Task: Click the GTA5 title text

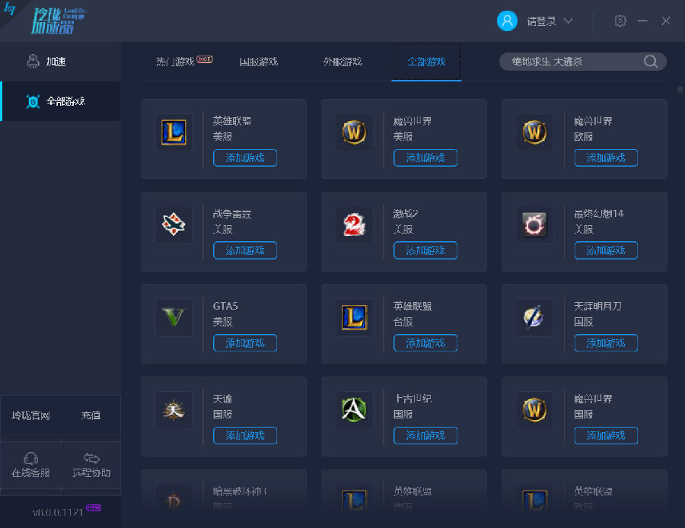Action: click(x=225, y=306)
